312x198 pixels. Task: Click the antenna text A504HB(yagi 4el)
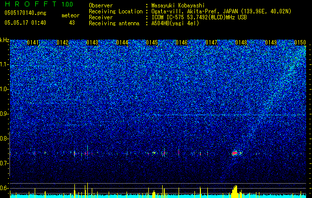click(x=175, y=23)
